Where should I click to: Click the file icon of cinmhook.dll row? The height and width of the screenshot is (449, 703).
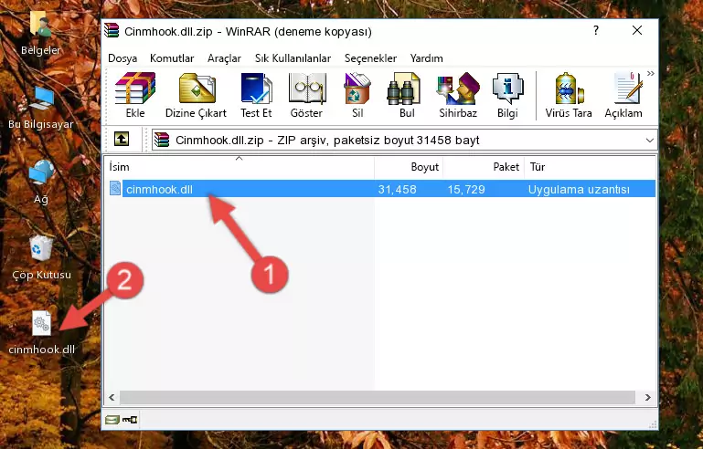click(115, 189)
